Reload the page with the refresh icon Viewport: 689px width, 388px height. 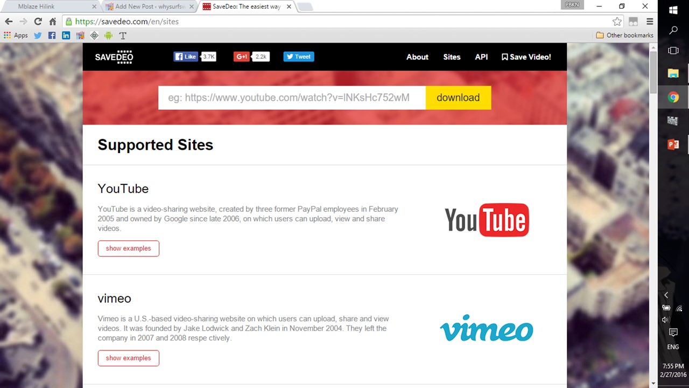(38, 22)
